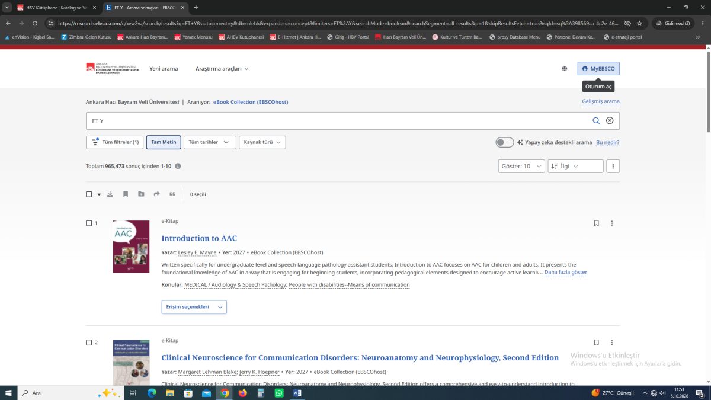
Task: Click the add-to-folder icon in results toolbar
Action: pyautogui.click(x=141, y=194)
